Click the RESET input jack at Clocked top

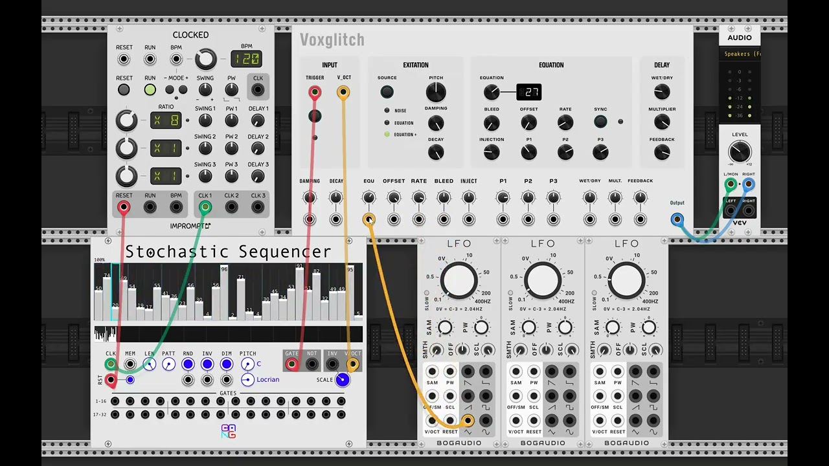click(124, 59)
